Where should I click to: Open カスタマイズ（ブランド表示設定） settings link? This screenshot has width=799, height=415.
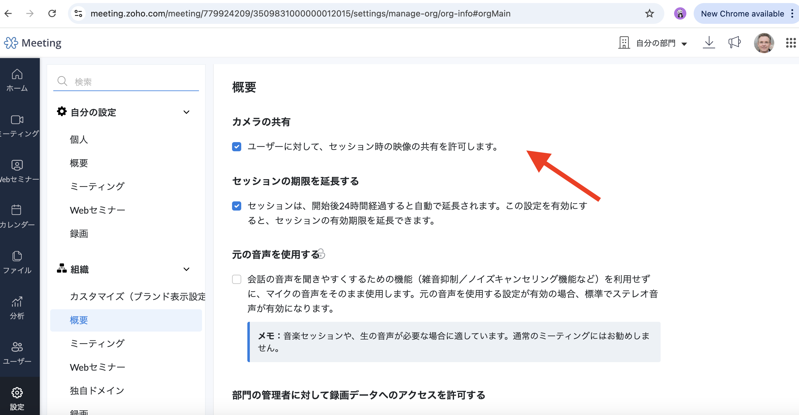(x=137, y=296)
